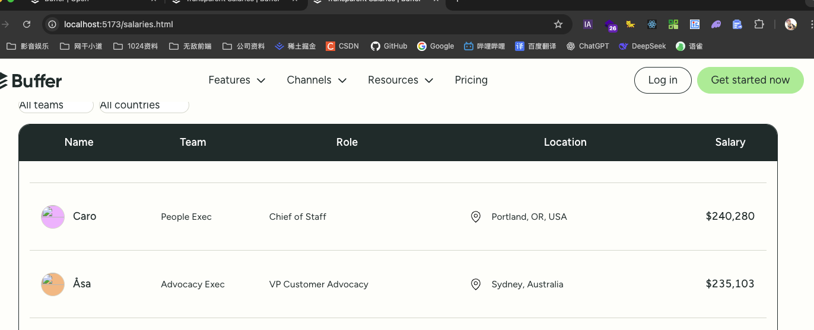This screenshot has height=330, width=814.
Task: Open the Extensions puzzle-piece menu
Action: [x=759, y=24]
